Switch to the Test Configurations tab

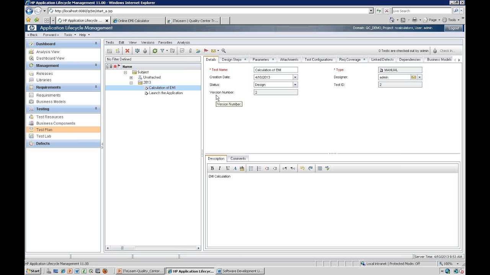[x=318, y=60]
